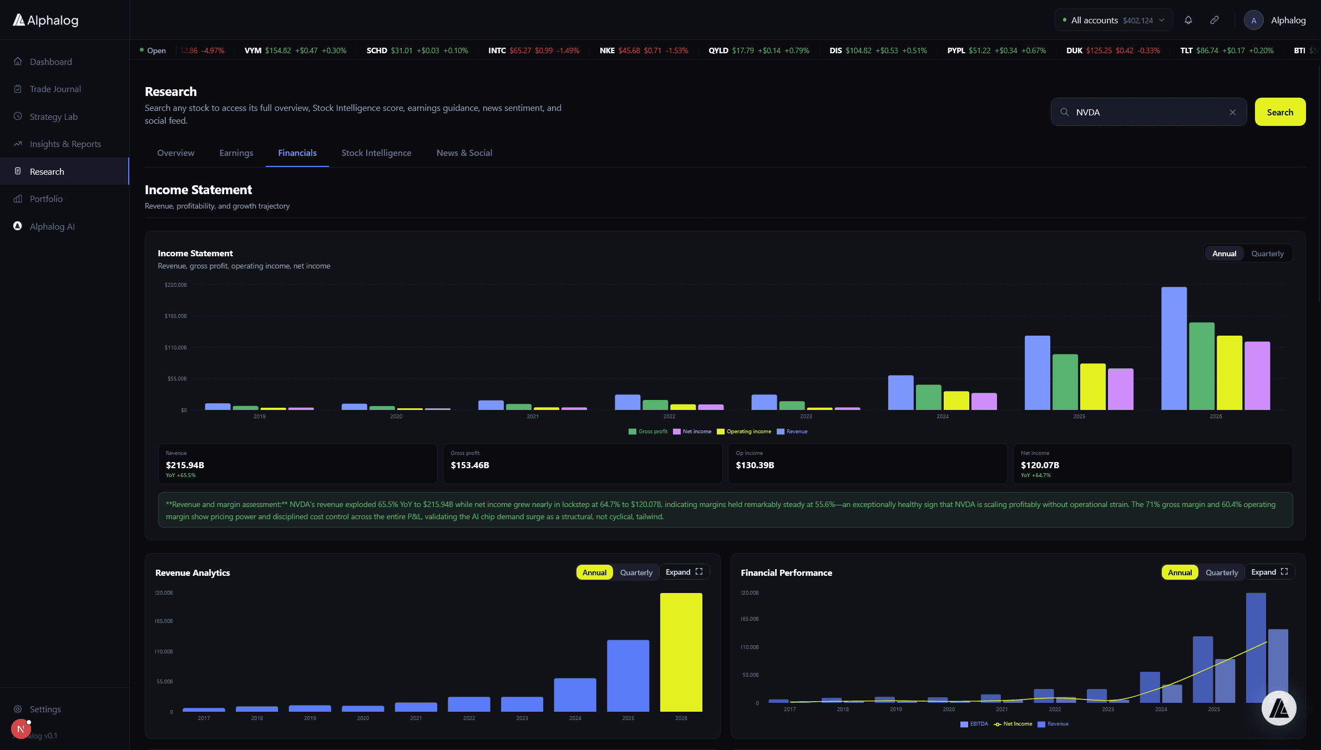Open Trade Journal in sidebar
Screen dimensions: 1321x750
(64, 89)
